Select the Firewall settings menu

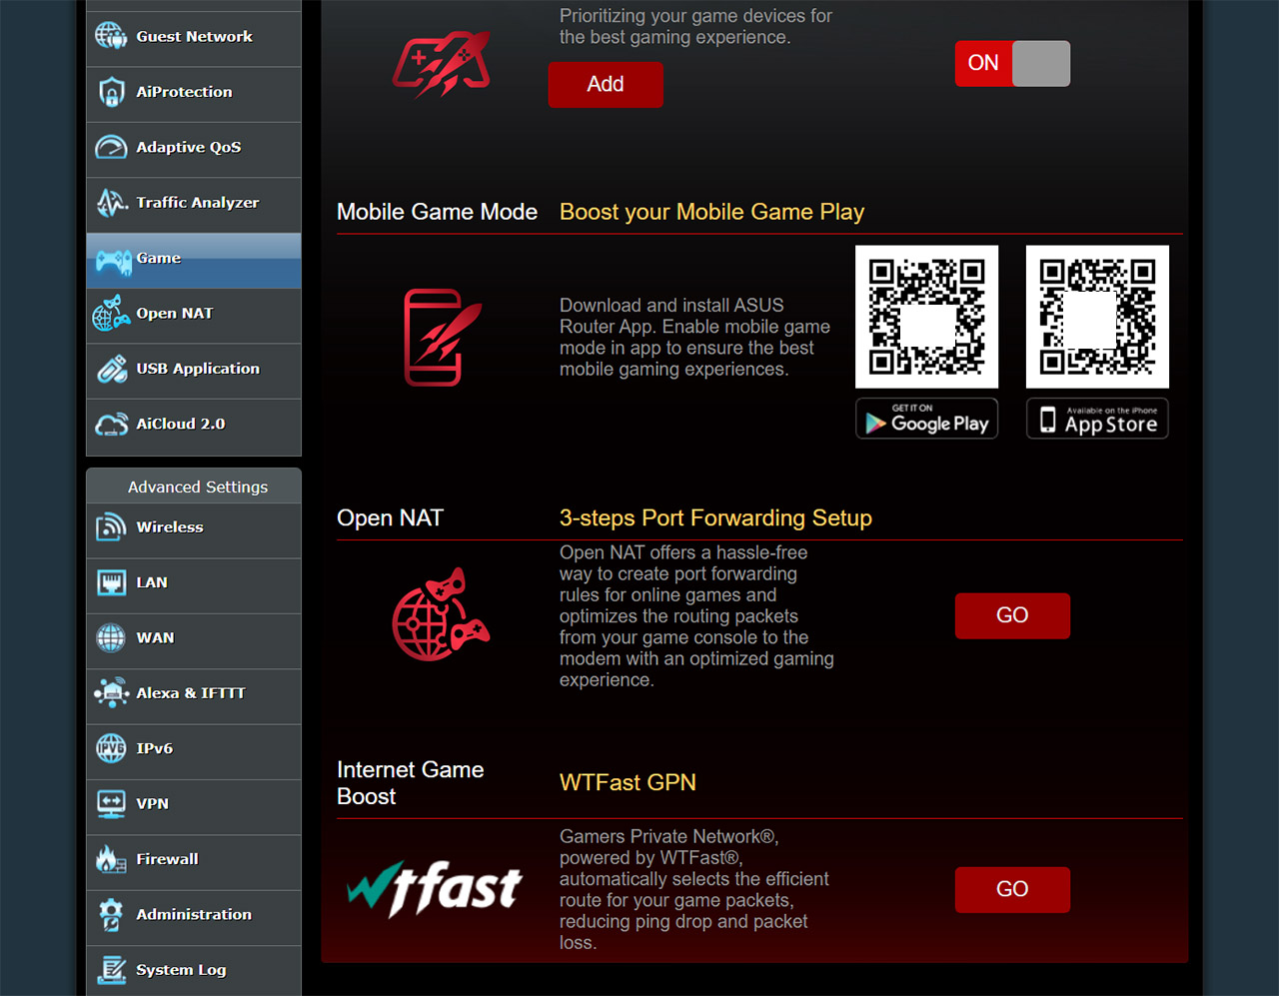[194, 861]
